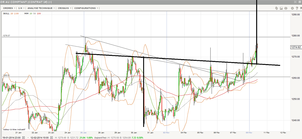Open chart settings gear icon
The image size is (302, 139).
(293, 8)
